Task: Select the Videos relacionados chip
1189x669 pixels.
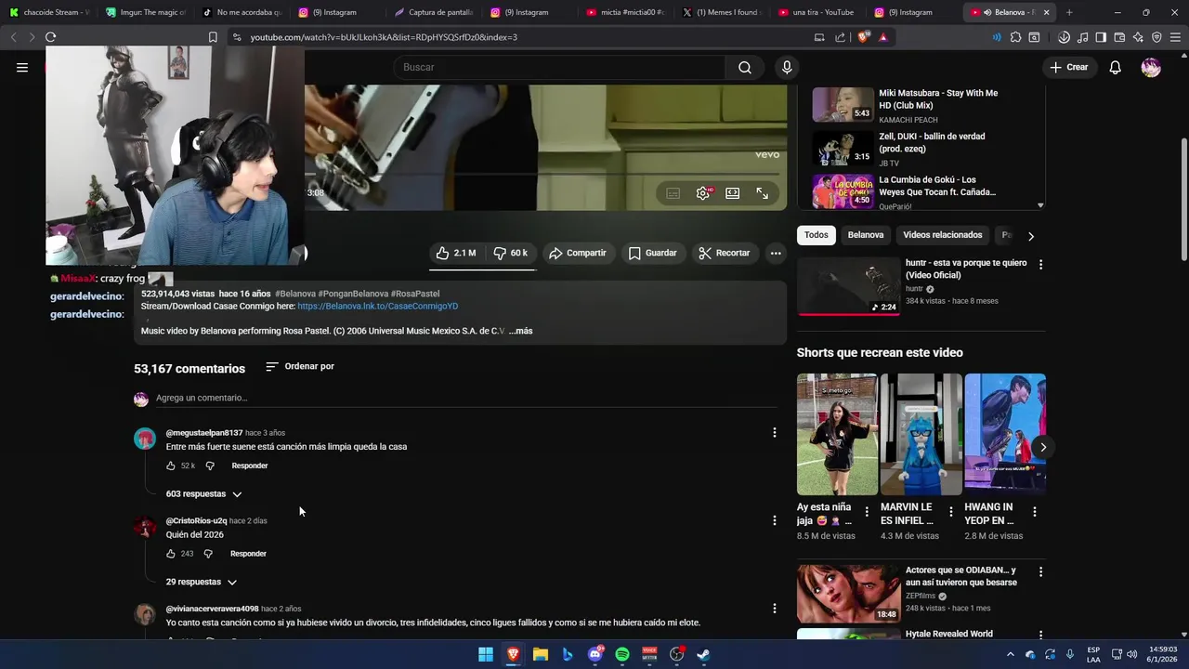Action: click(943, 235)
